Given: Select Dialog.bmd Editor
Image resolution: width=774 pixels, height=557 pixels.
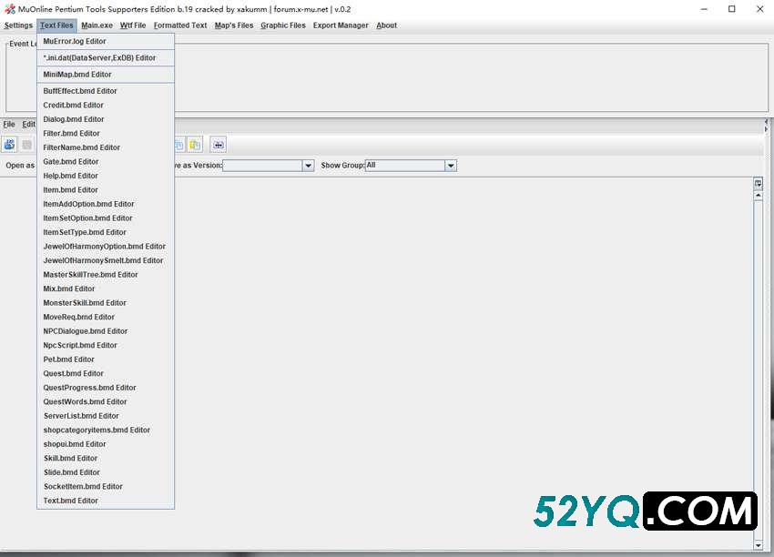Looking at the screenshot, I should 106,119.
